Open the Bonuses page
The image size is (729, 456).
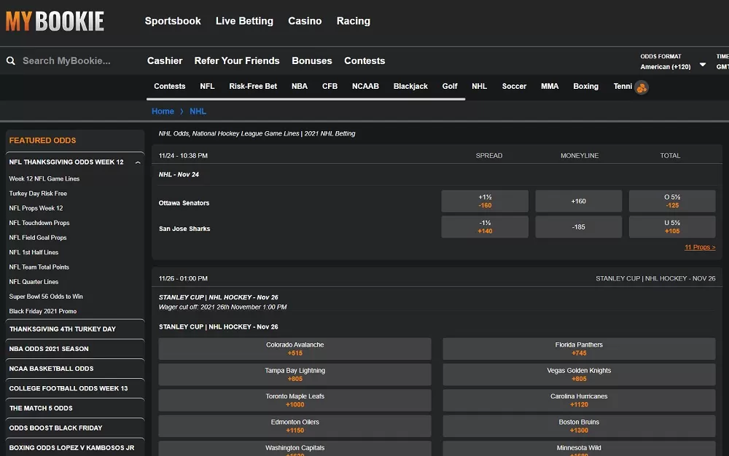(311, 61)
